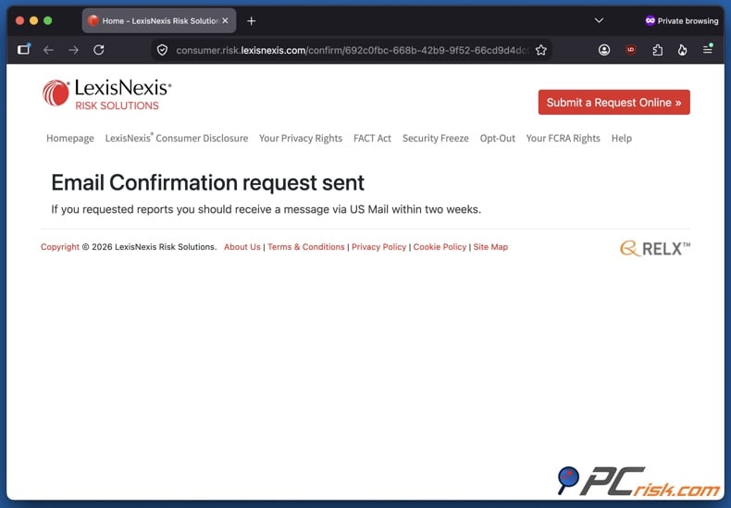Viewport: 731px width, 508px height.
Task: Click the sidebar toggle icon in the toolbar
Action: pos(24,49)
